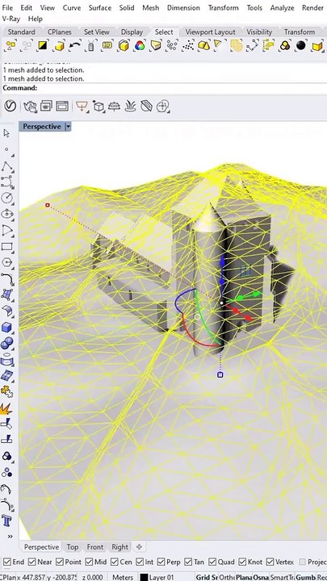
Task: Select the Box solid tool
Action: click(x=7, y=328)
